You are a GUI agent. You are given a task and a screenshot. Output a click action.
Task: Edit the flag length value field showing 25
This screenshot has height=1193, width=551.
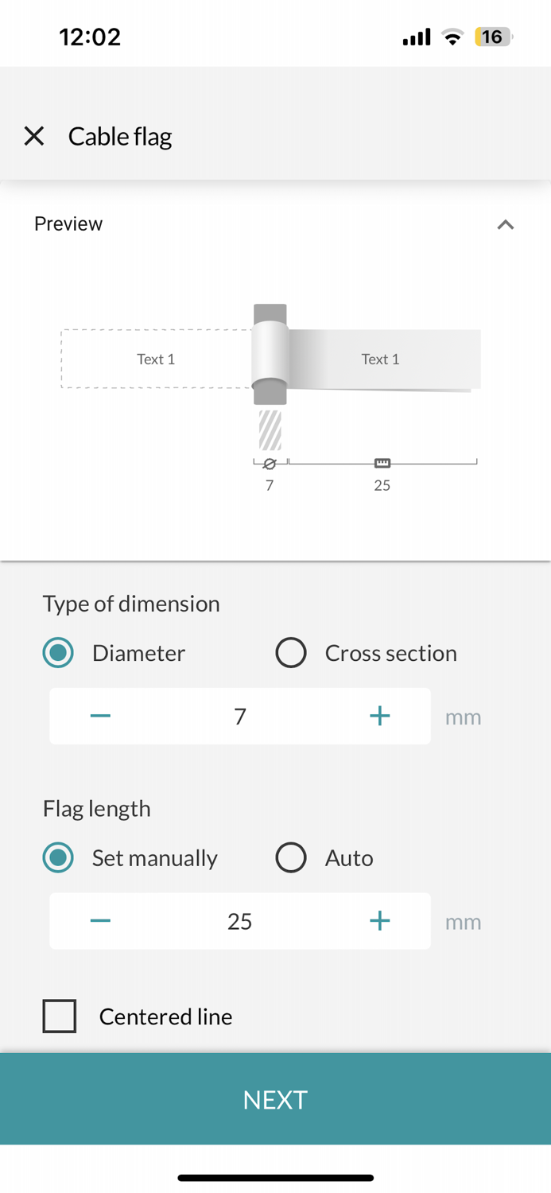tap(239, 921)
